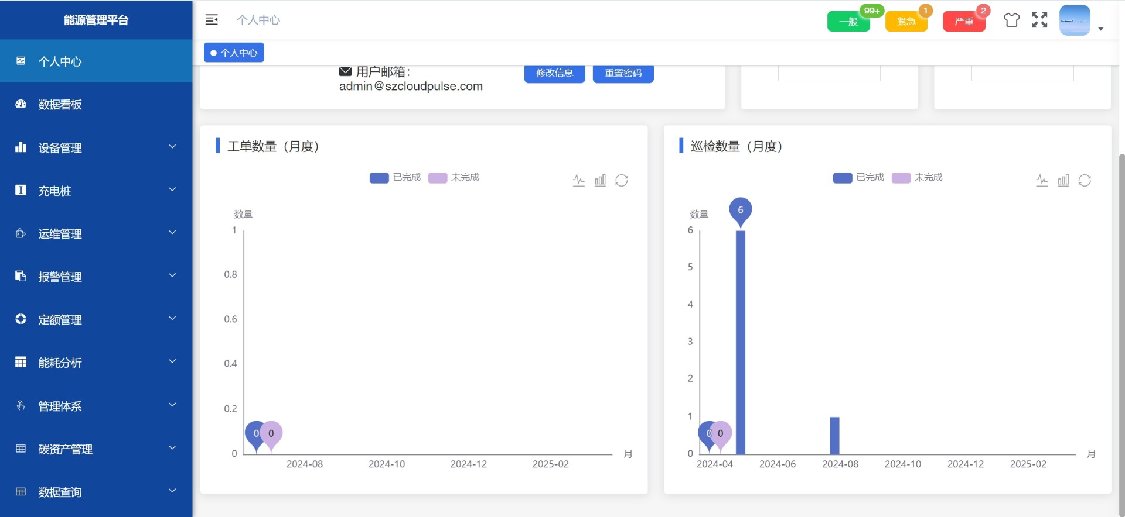
Task: Restore the inspection chart with refresh icon
Action: [1085, 180]
